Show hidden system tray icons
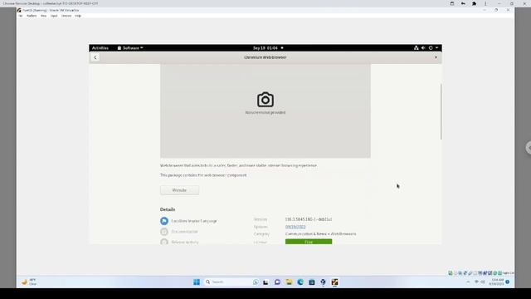 pyautogui.click(x=468, y=282)
